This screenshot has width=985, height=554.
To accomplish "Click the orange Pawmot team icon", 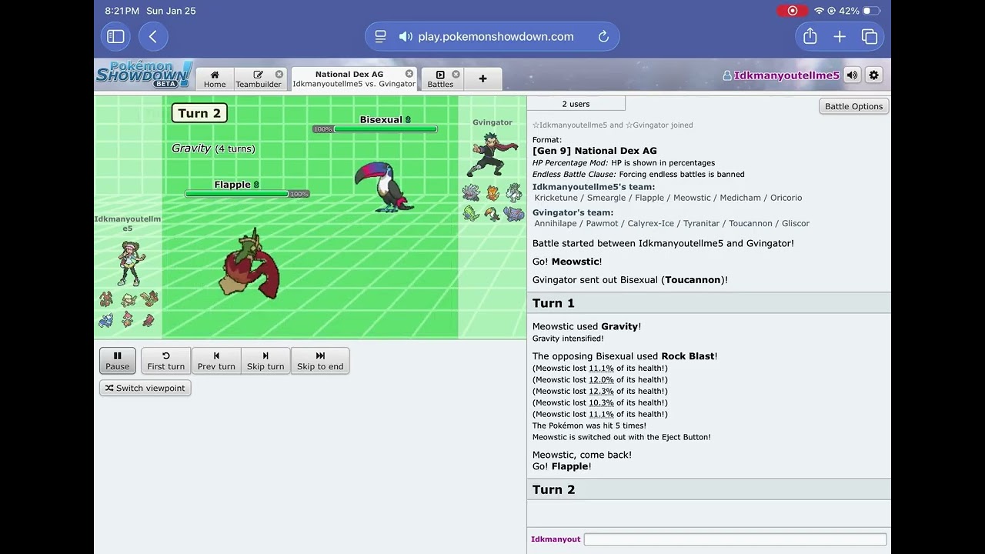I will (x=492, y=192).
